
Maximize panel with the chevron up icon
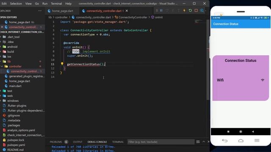click(x=204, y=142)
